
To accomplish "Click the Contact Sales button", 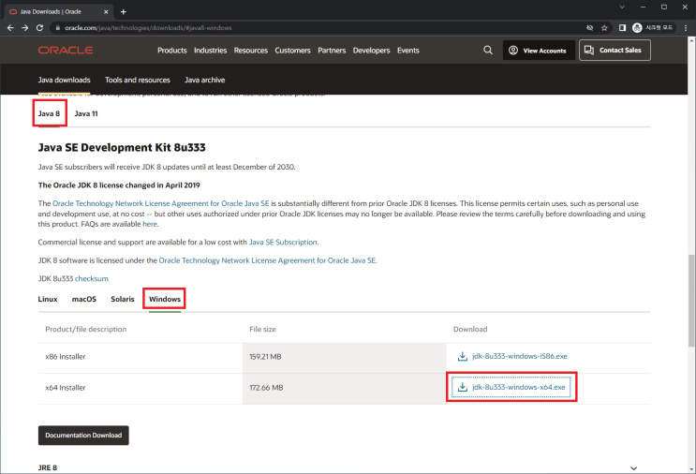I will pos(615,51).
